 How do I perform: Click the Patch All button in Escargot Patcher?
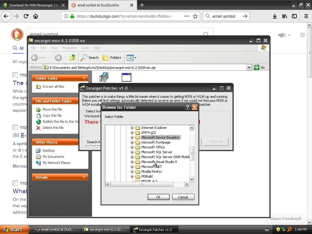coord(216,142)
